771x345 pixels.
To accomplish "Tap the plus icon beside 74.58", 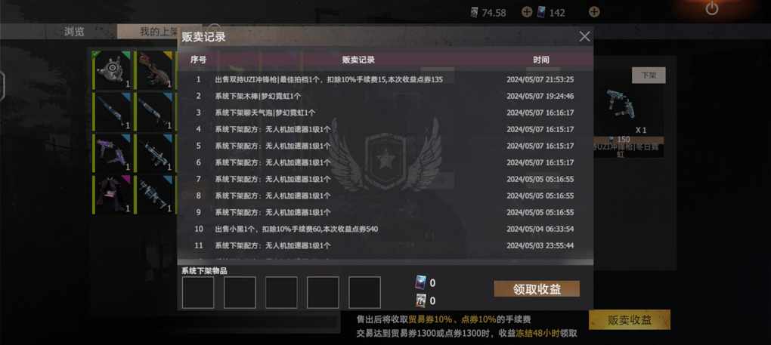I will (x=527, y=12).
